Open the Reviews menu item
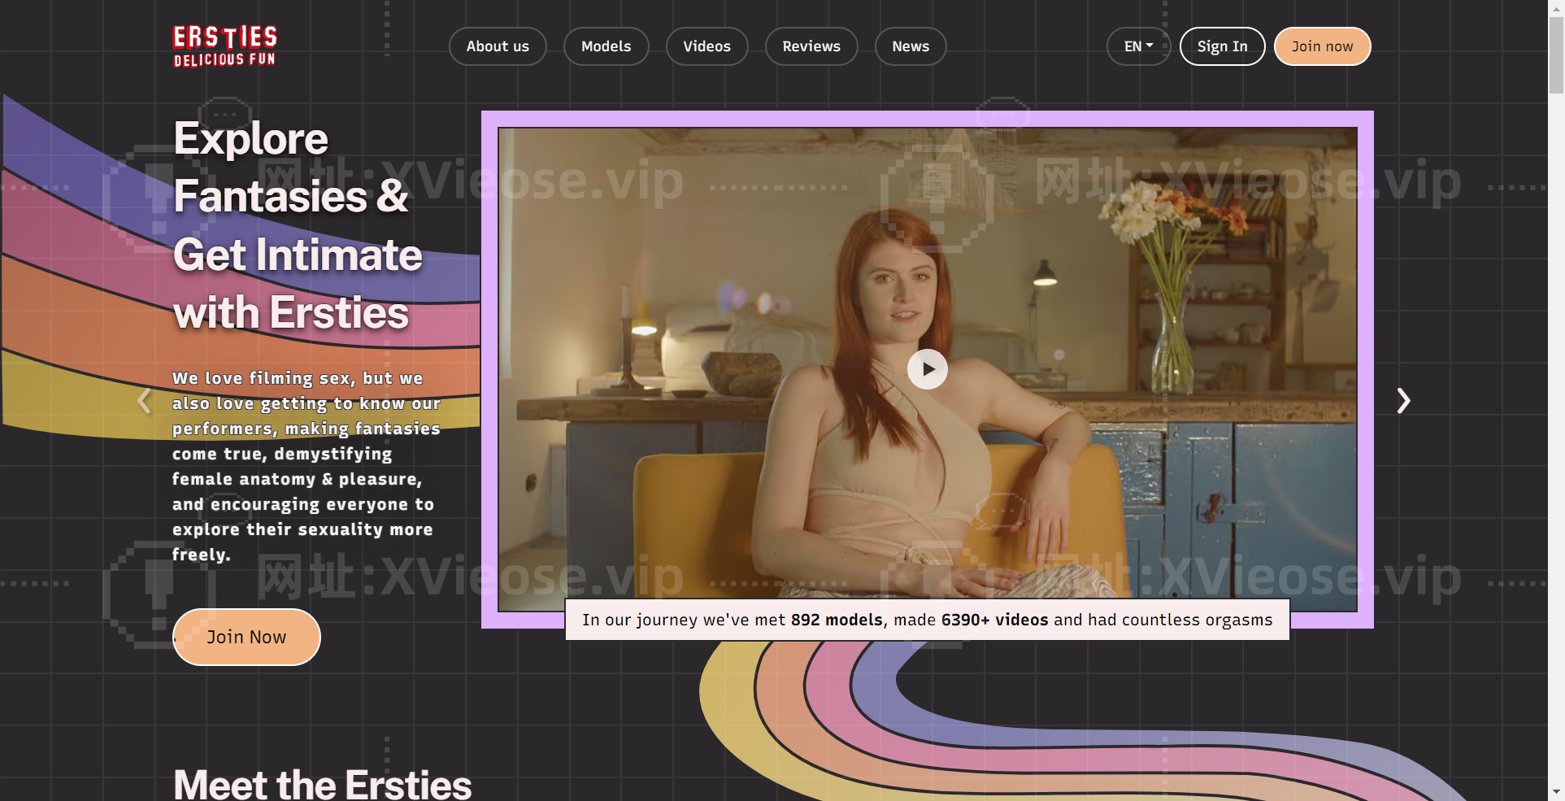1565x801 pixels. [x=811, y=46]
